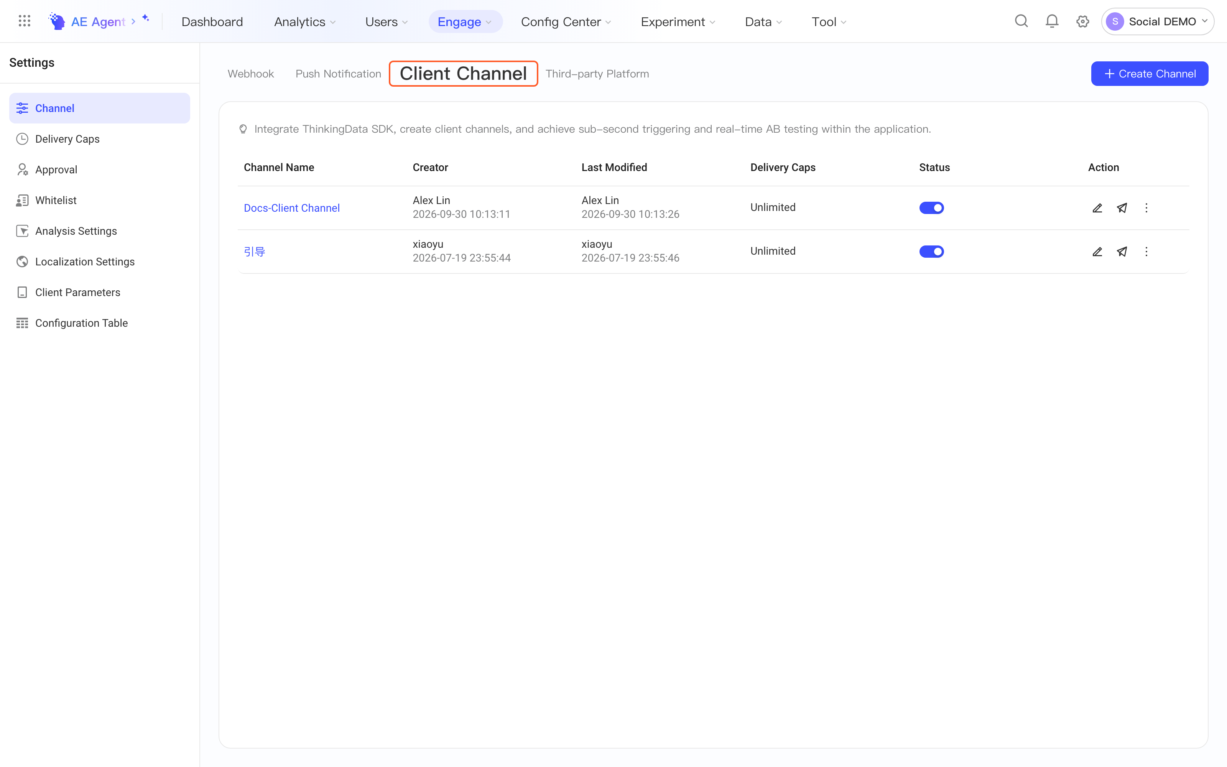Click the Localization Settings globe icon
Screen dimensions: 1227x767
point(22,262)
